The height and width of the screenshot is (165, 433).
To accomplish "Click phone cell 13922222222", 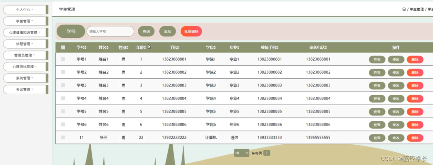I will (174, 138).
